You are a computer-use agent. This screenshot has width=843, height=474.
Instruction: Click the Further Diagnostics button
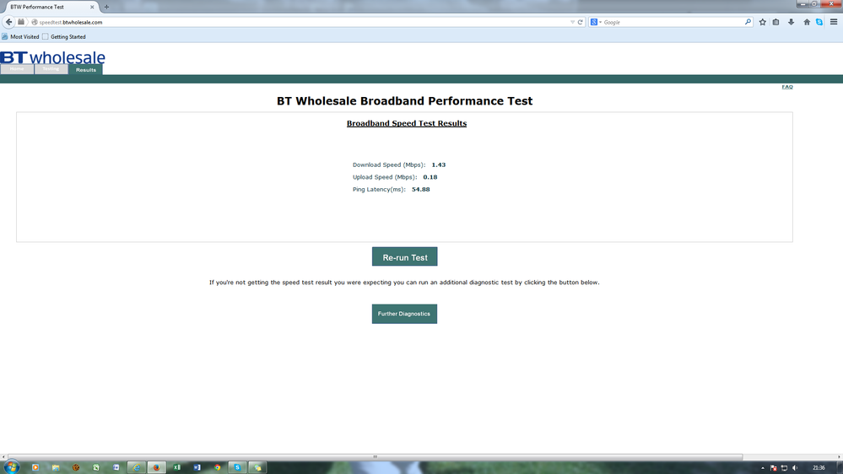click(404, 314)
